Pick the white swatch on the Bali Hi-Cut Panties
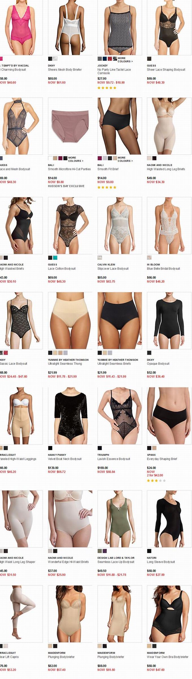Viewport: 192px width, 679px height. click(x=50, y=158)
